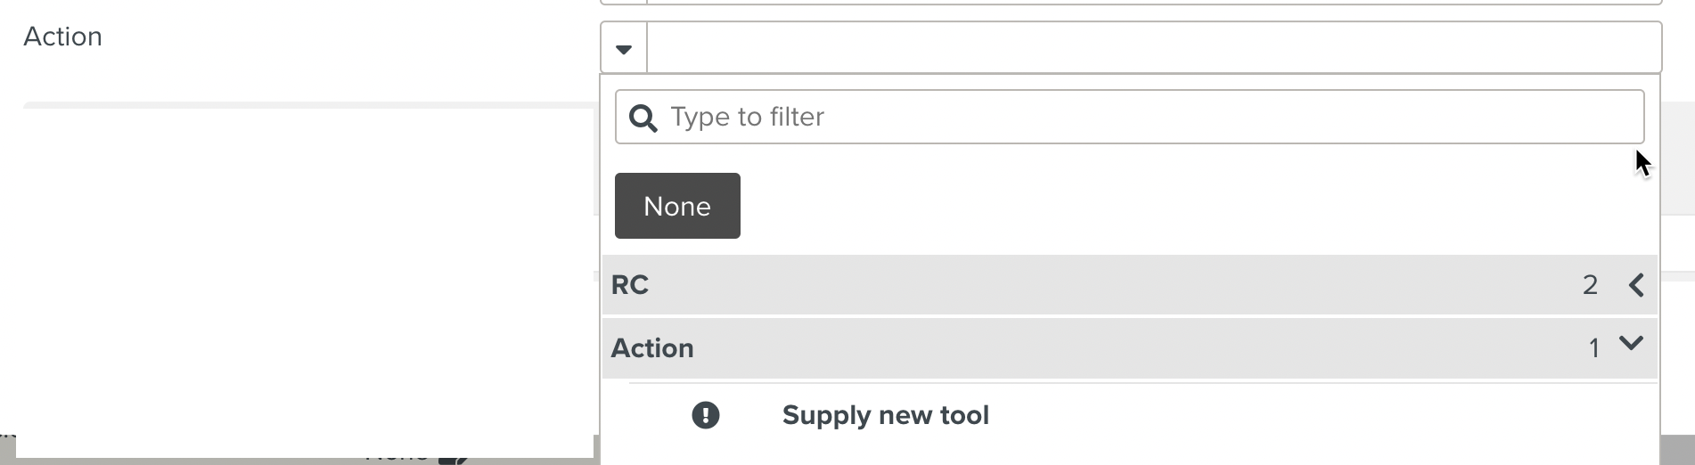
Task: Click the Action group item count 1
Action: [x=1593, y=348]
